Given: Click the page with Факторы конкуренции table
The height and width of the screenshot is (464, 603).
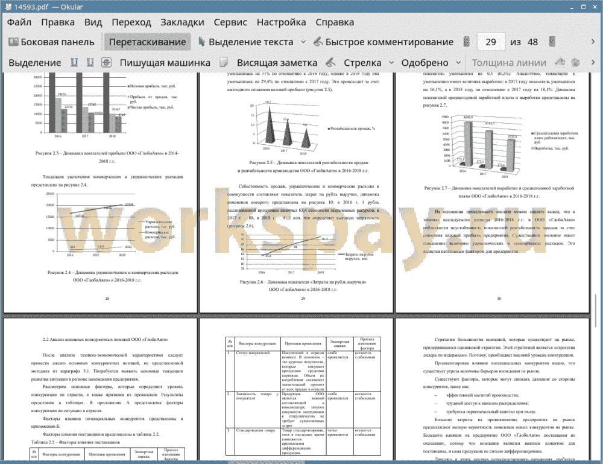Looking at the screenshot, I should tap(296, 389).
